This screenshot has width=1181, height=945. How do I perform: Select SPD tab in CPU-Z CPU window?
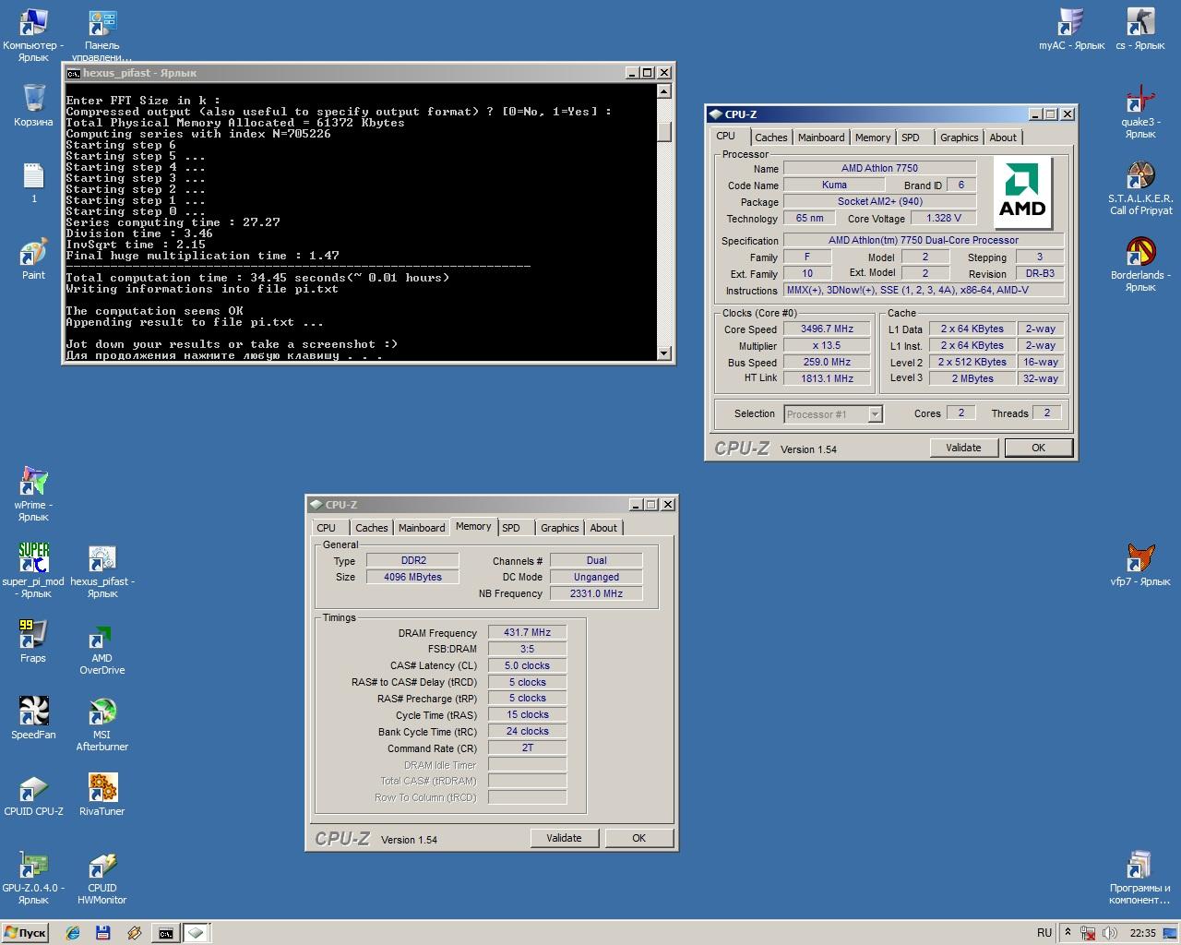[x=911, y=138]
